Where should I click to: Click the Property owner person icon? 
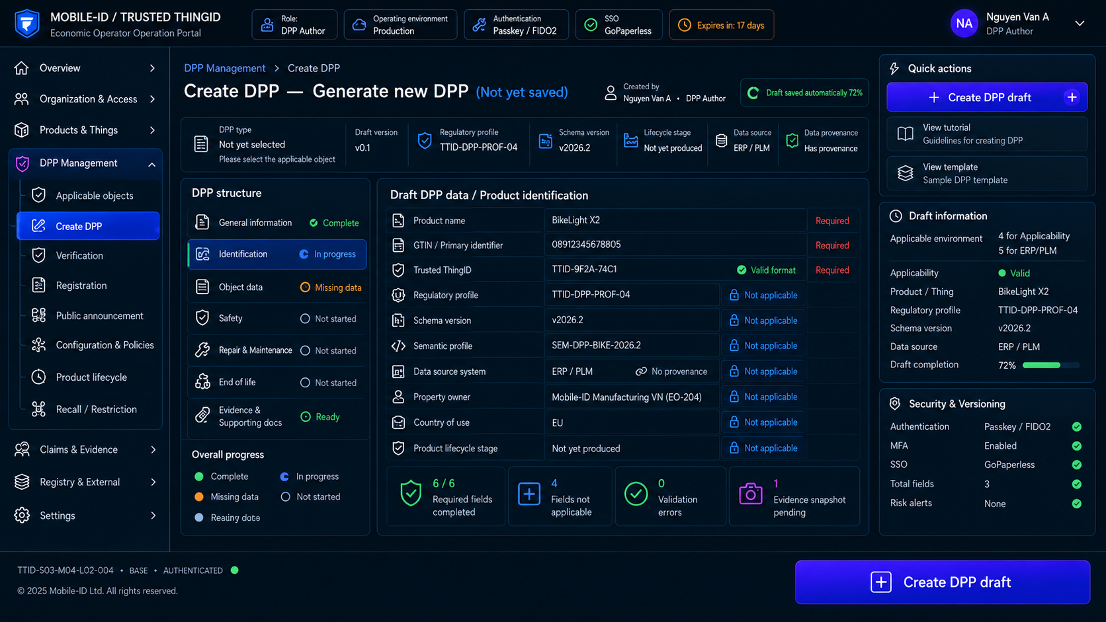tap(398, 397)
